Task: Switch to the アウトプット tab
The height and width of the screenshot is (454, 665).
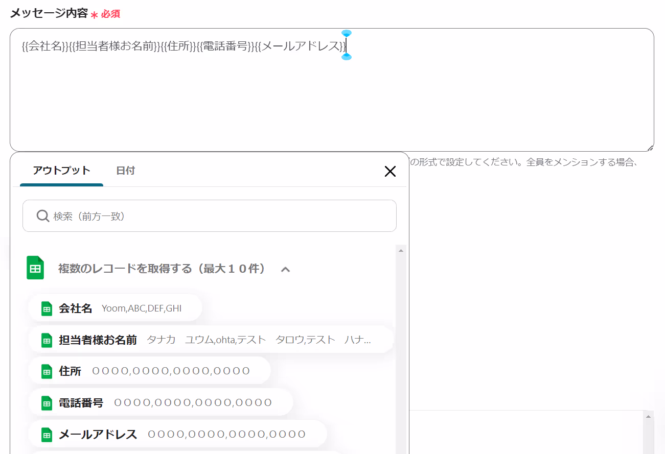Action: tap(61, 171)
